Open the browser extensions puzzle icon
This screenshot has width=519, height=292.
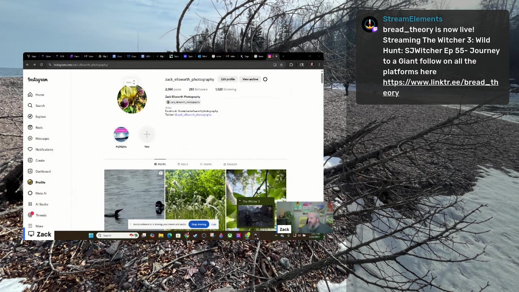pyautogui.click(x=291, y=65)
